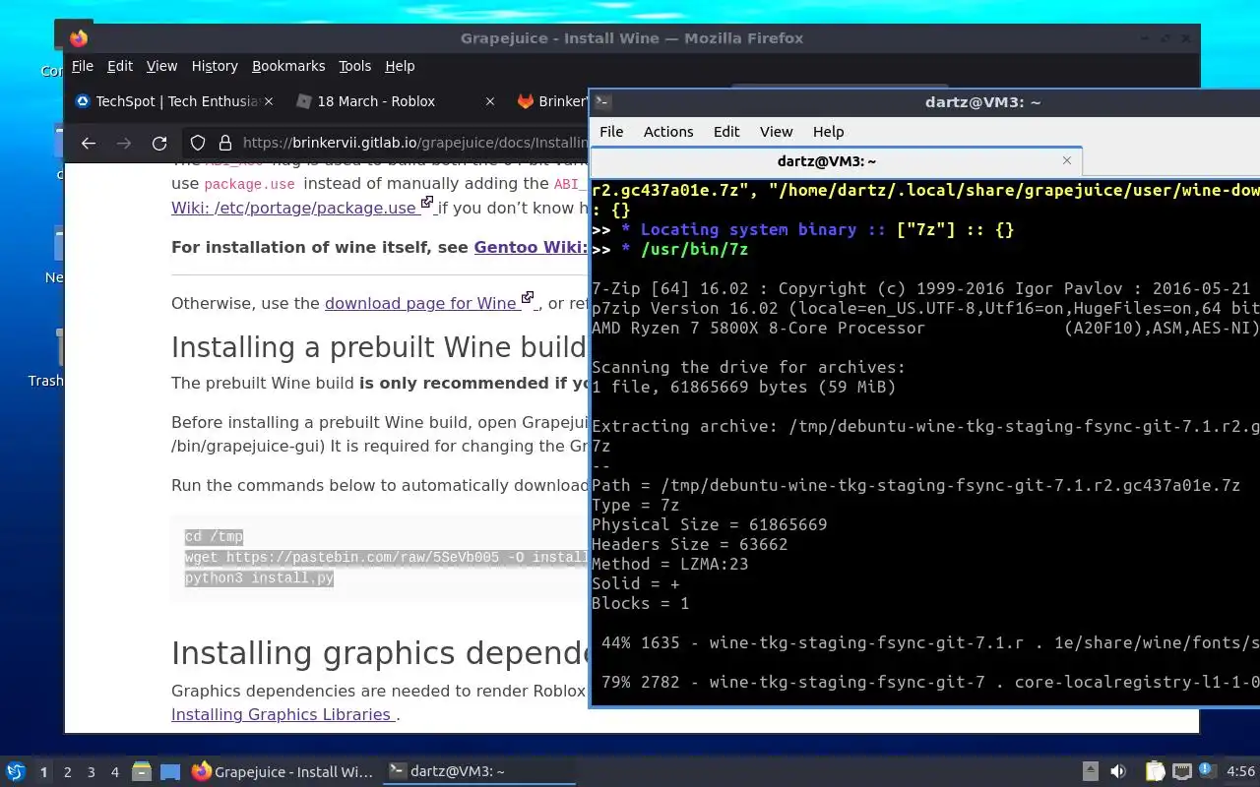Reload the Grapejuice page in Firefox
Image resolution: width=1260 pixels, height=787 pixels.
click(159, 143)
